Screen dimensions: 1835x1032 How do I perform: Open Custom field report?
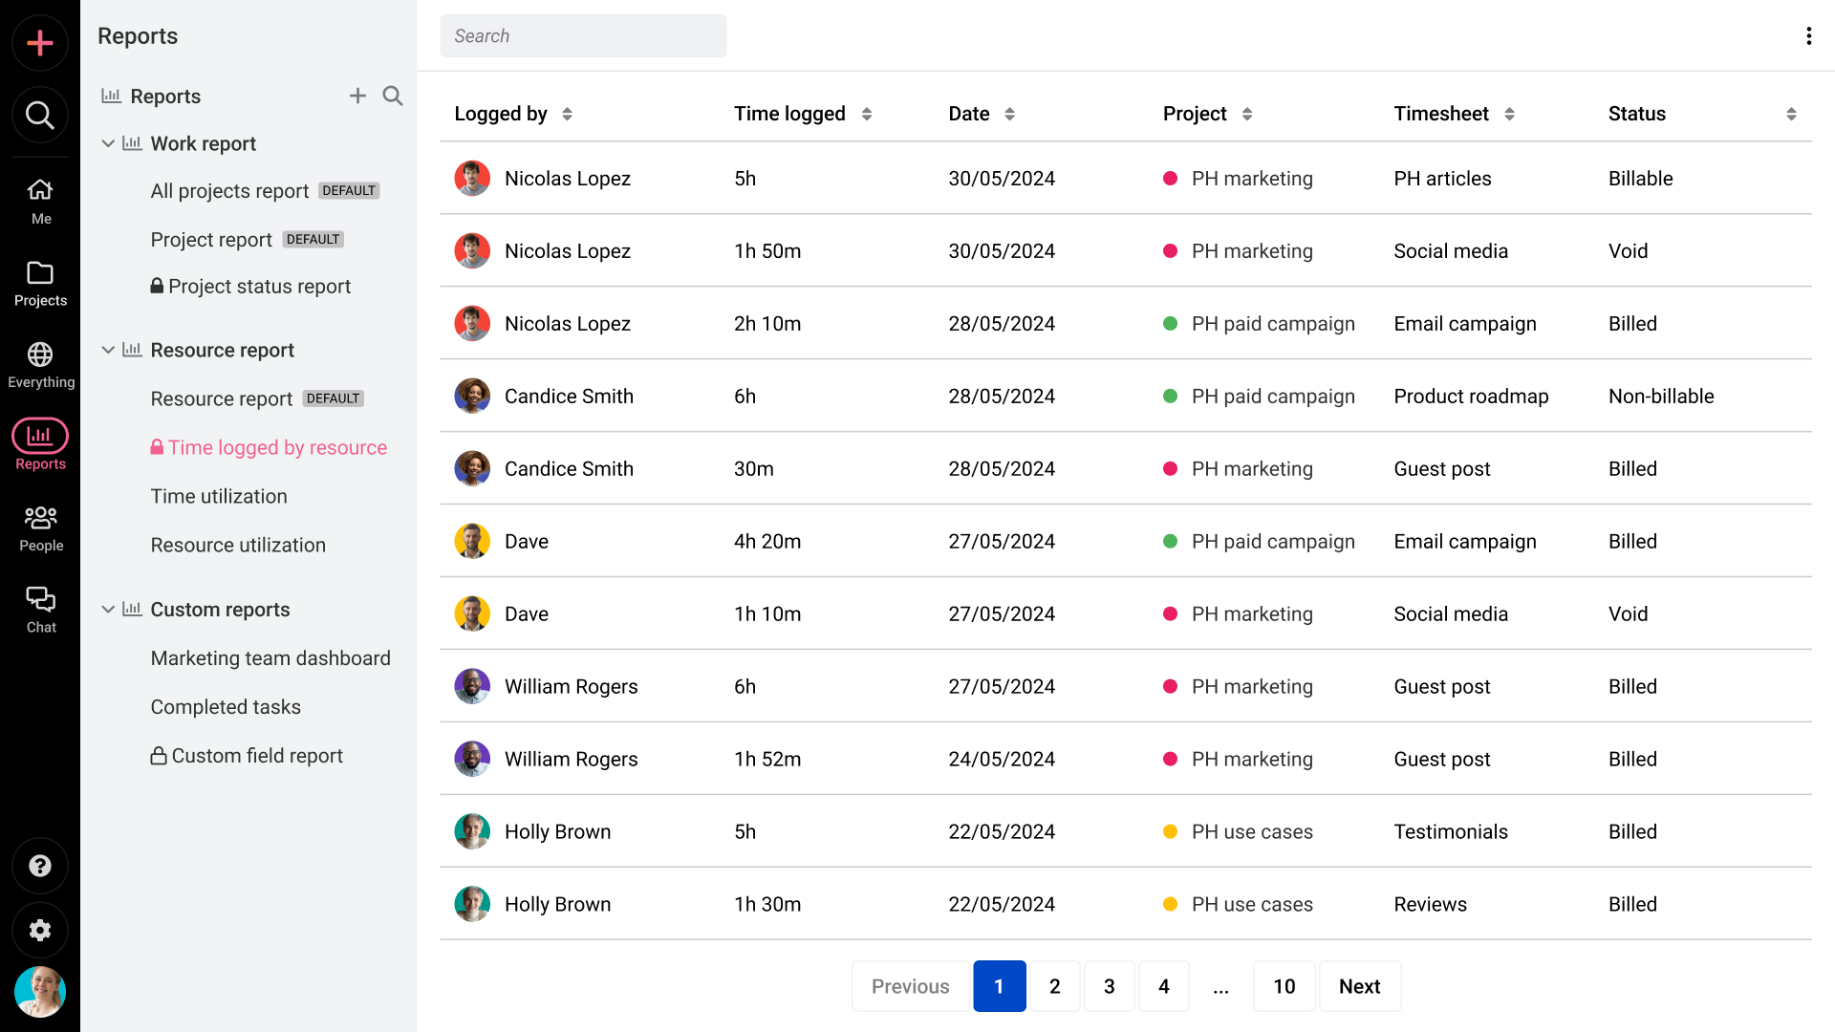(257, 755)
